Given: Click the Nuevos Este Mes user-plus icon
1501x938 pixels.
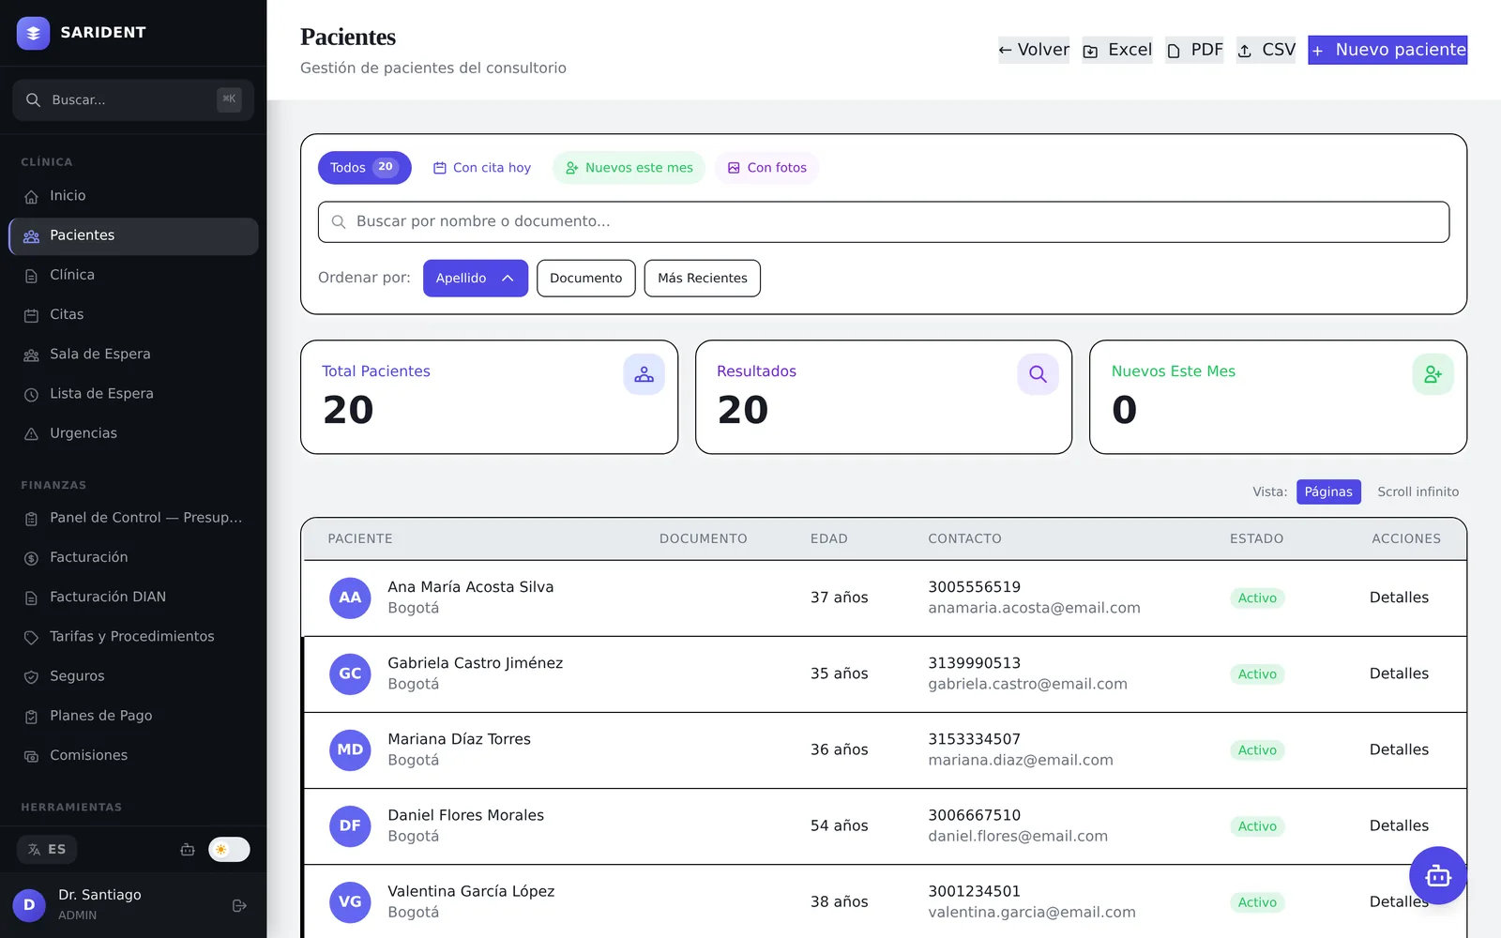Looking at the screenshot, I should [1433, 374].
